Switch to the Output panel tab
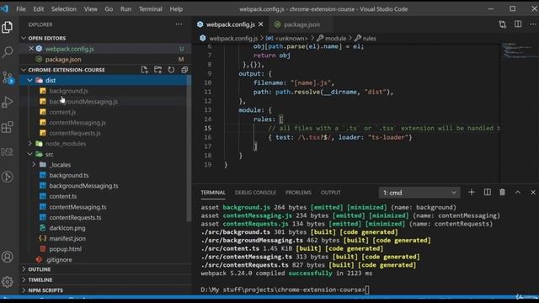This screenshot has height=303, width=539. 330,193
